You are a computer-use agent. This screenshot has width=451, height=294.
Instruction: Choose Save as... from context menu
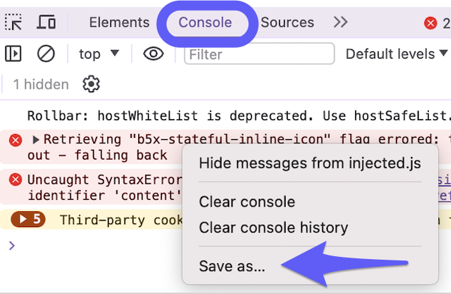point(232,266)
